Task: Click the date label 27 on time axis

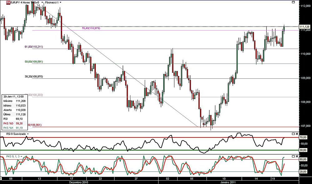Action: point(136,179)
